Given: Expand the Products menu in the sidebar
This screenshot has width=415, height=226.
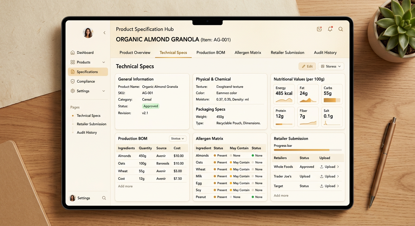Looking at the screenshot, I should coord(103,62).
